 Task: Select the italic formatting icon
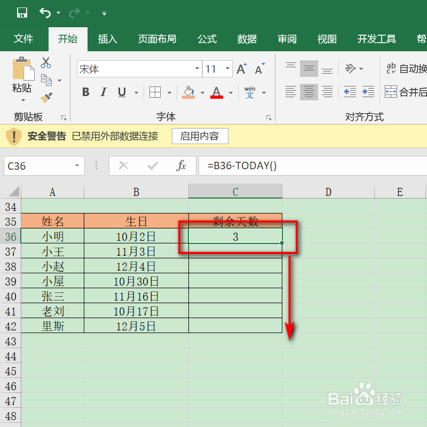(x=103, y=92)
